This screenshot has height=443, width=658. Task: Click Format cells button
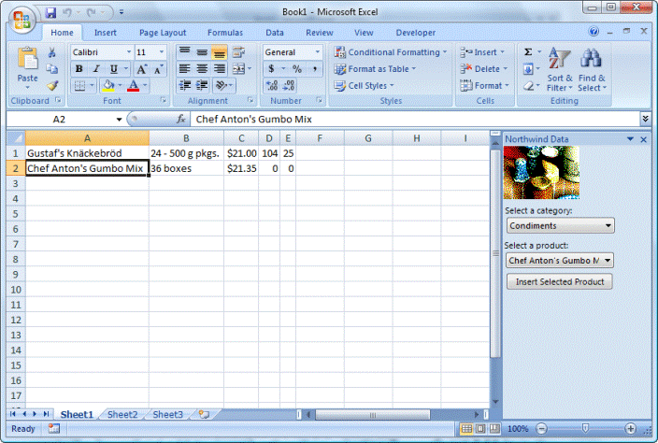click(484, 86)
